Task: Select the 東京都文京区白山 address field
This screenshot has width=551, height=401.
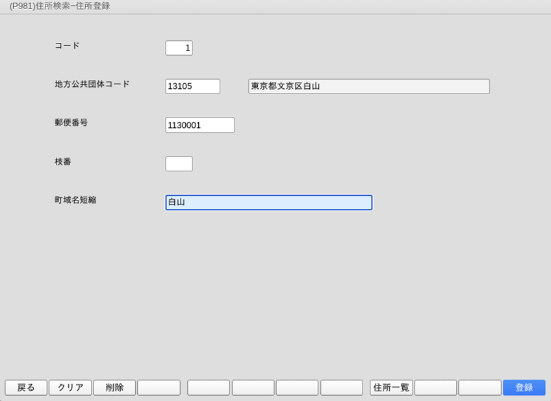Action: [368, 86]
